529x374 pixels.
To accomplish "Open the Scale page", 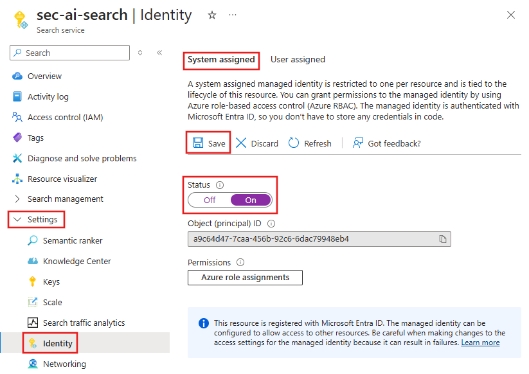I will click(x=52, y=303).
